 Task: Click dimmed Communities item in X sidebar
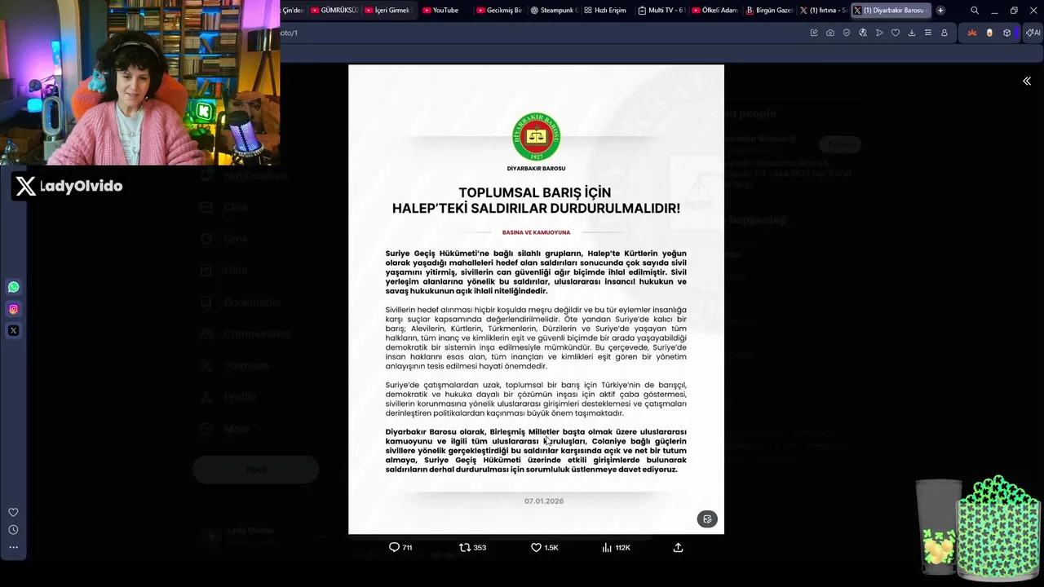pos(246,333)
